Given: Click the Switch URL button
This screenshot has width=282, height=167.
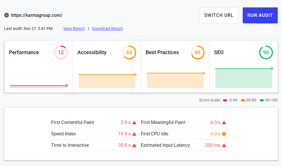Looking at the screenshot, I should [219, 15].
